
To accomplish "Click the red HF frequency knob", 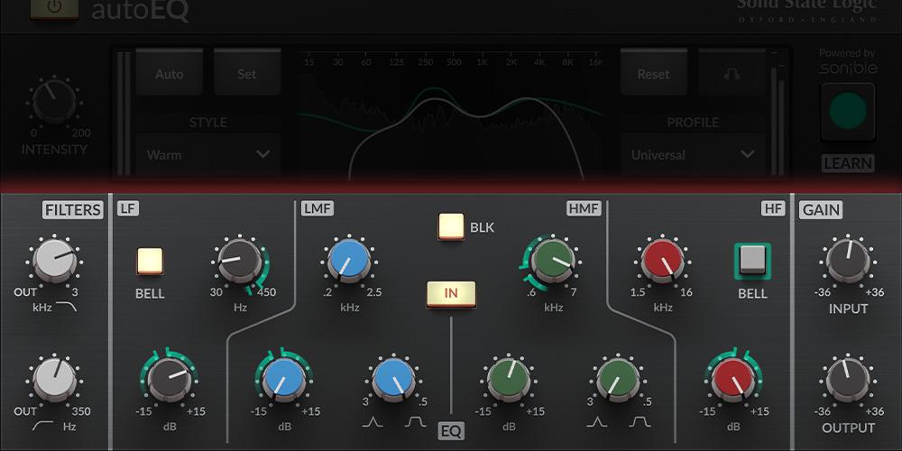I will (663, 262).
